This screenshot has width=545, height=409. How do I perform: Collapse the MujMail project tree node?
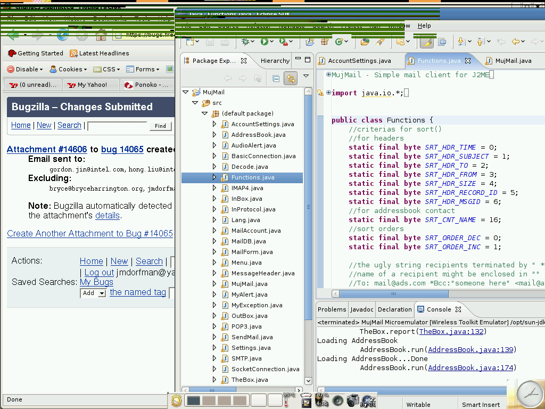click(185, 92)
